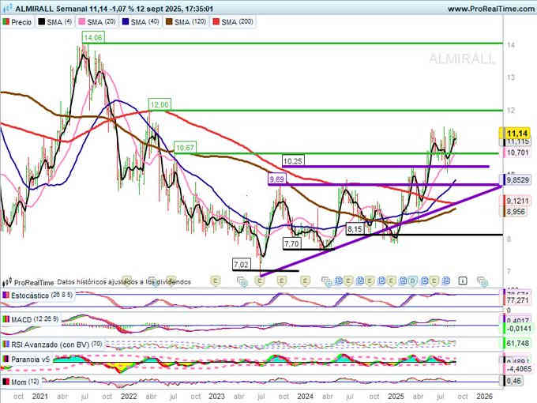537x403 pixels.
Task: Select the 7,02 support level label
Action: [241, 265]
